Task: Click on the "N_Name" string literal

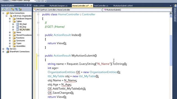Action: pyautogui.click(x=103, y=64)
